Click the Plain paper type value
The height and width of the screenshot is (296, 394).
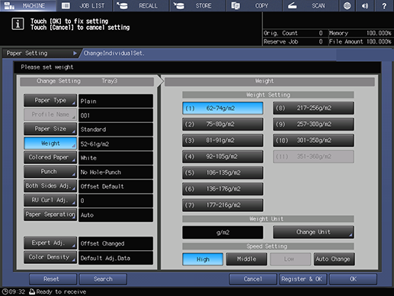[116, 101]
